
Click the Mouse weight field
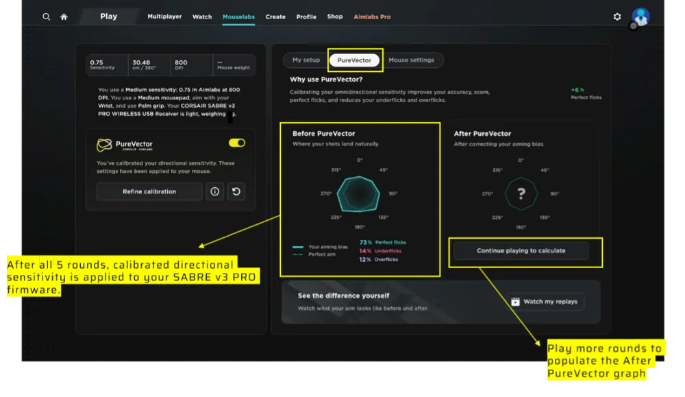[x=234, y=64]
